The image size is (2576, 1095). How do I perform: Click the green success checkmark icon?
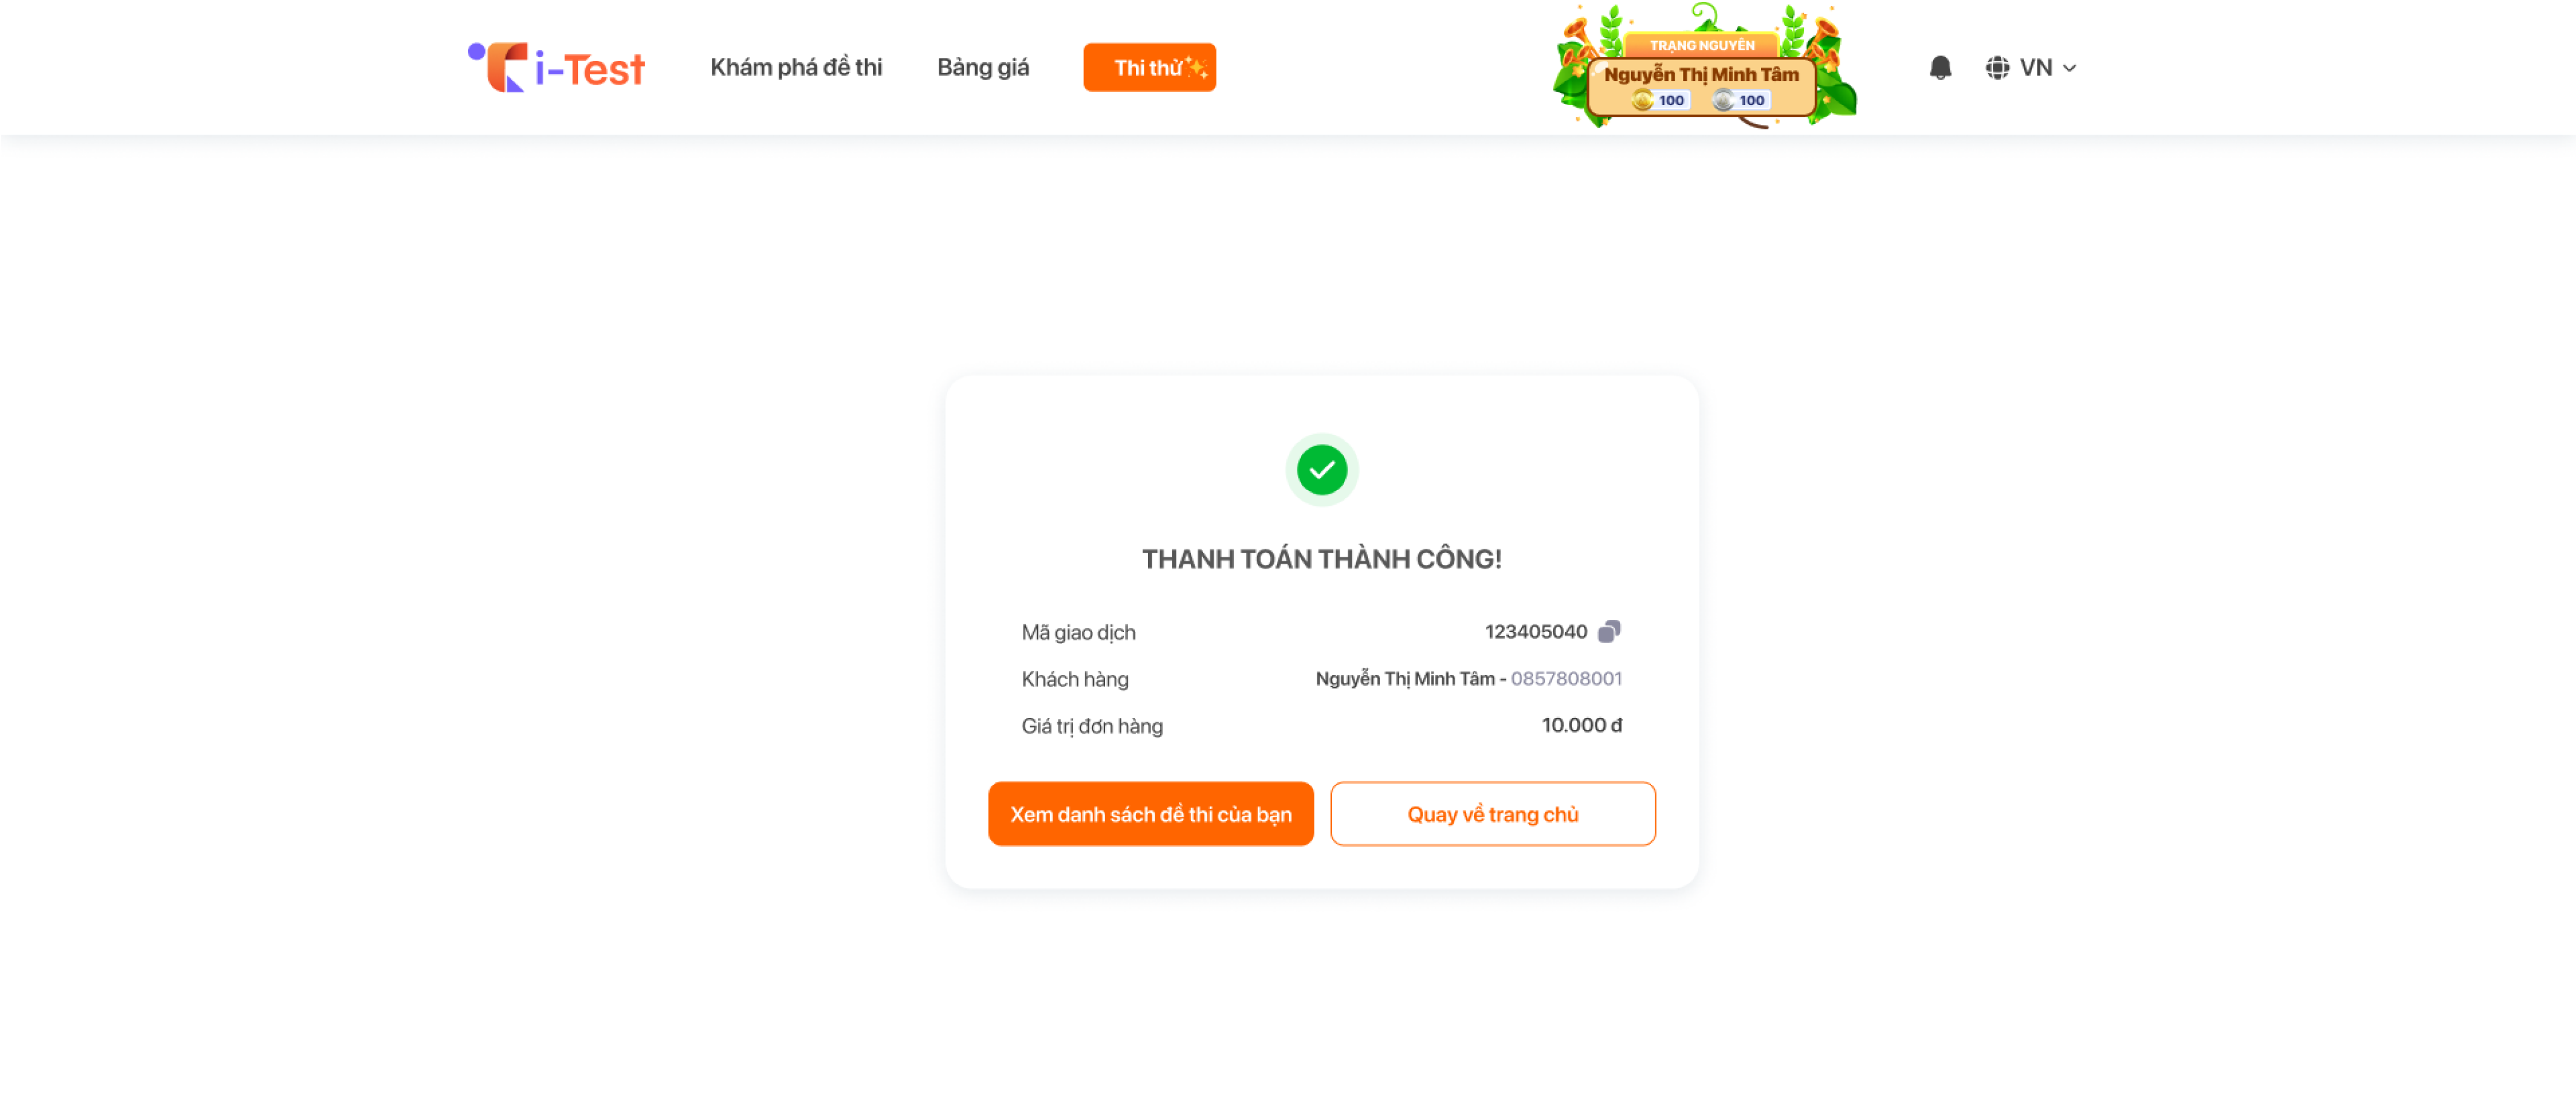click(x=1322, y=469)
